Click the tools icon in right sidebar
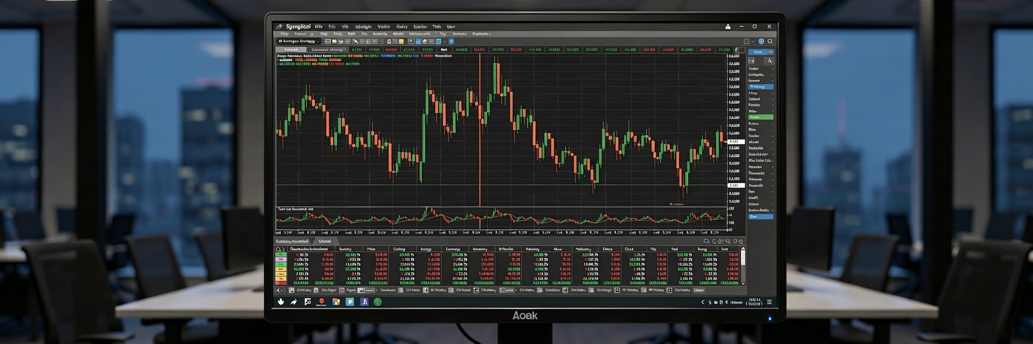 point(769,61)
